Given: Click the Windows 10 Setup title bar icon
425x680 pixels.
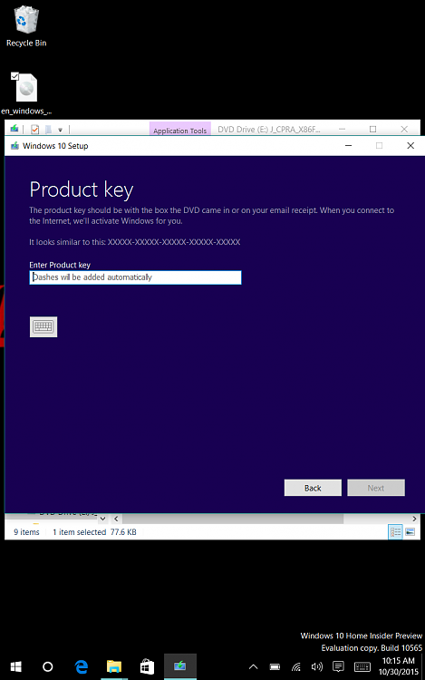Looking at the screenshot, I should [x=14, y=146].
